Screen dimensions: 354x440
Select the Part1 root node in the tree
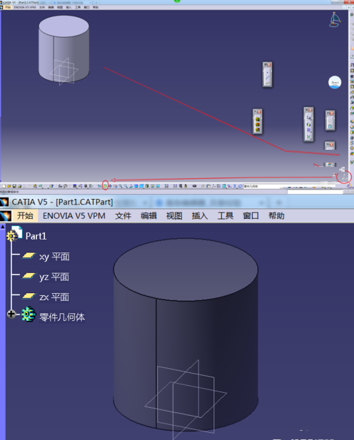click(36, 236)
